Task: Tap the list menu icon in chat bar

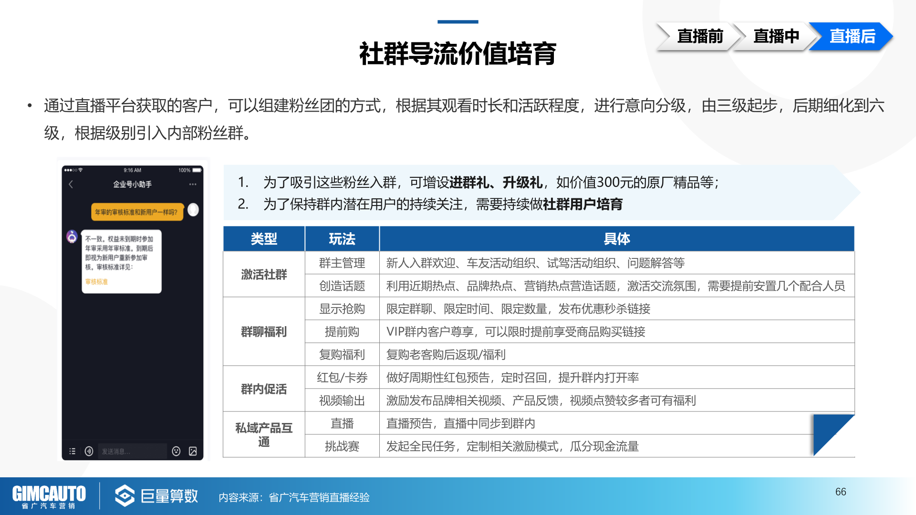Action: coord(73,451)
